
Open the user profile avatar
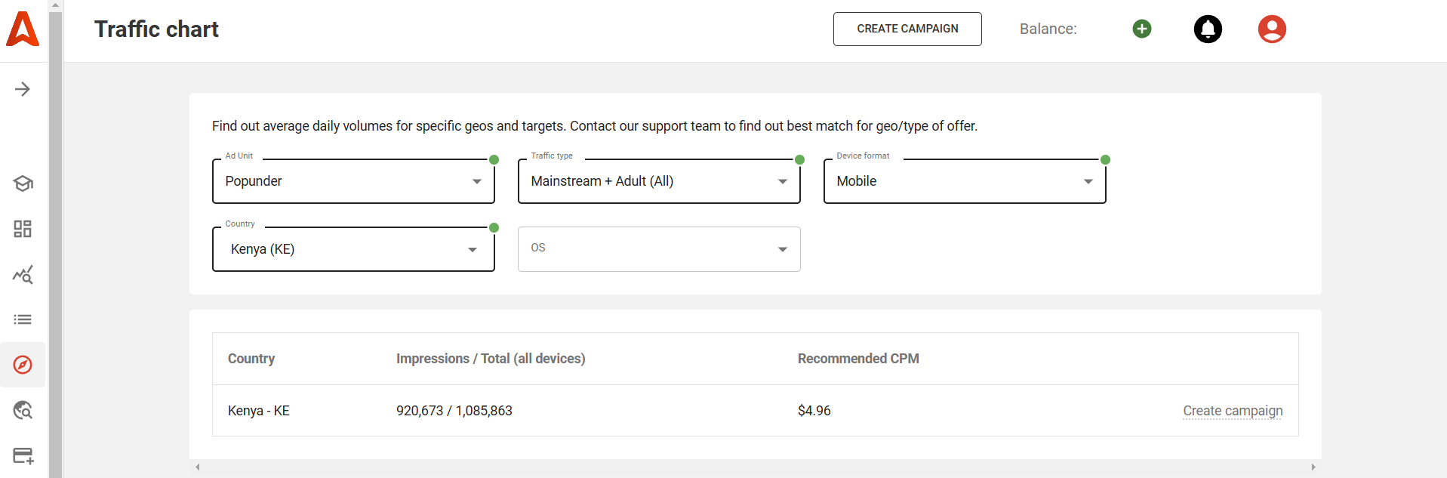coord(1272,29)
